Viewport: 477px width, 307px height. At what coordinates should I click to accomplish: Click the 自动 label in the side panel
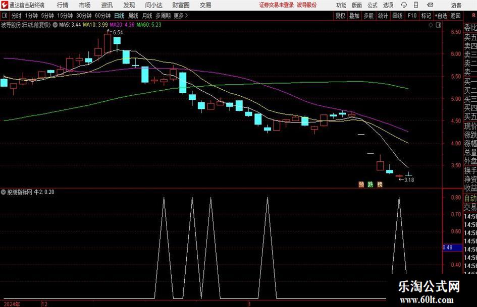point(470,198)
